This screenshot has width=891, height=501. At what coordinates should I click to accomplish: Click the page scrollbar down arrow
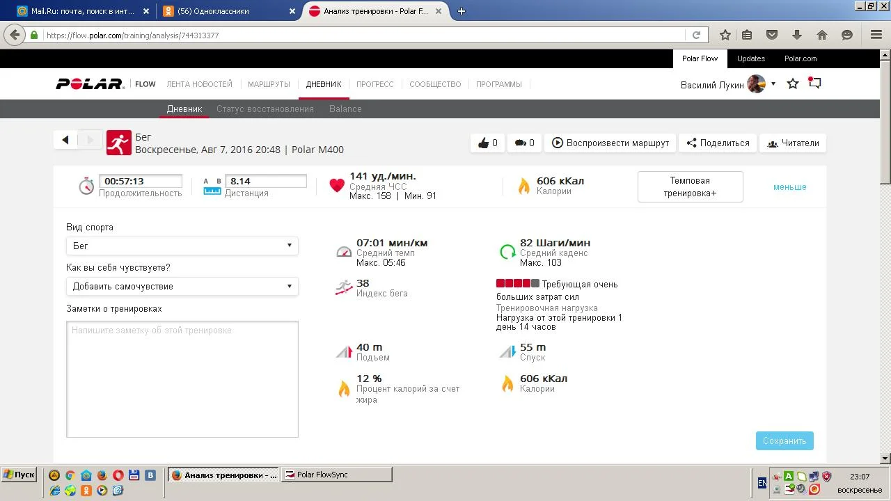[885, 459]
